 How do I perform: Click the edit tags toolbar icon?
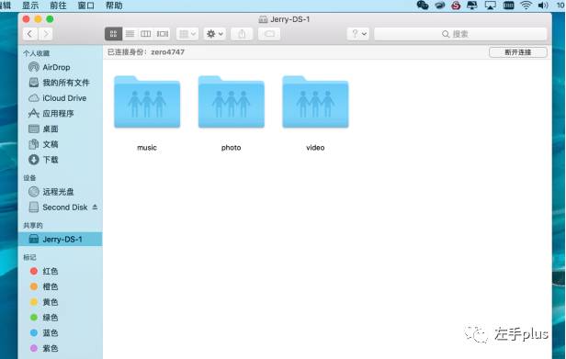tap(269, 34)
